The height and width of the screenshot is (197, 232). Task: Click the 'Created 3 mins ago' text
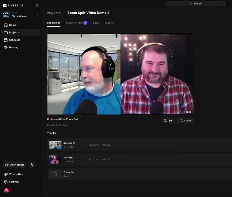[x=57, y=125]
